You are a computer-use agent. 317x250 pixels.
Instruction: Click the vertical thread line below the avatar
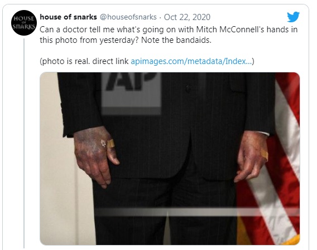tap(24, 143)
